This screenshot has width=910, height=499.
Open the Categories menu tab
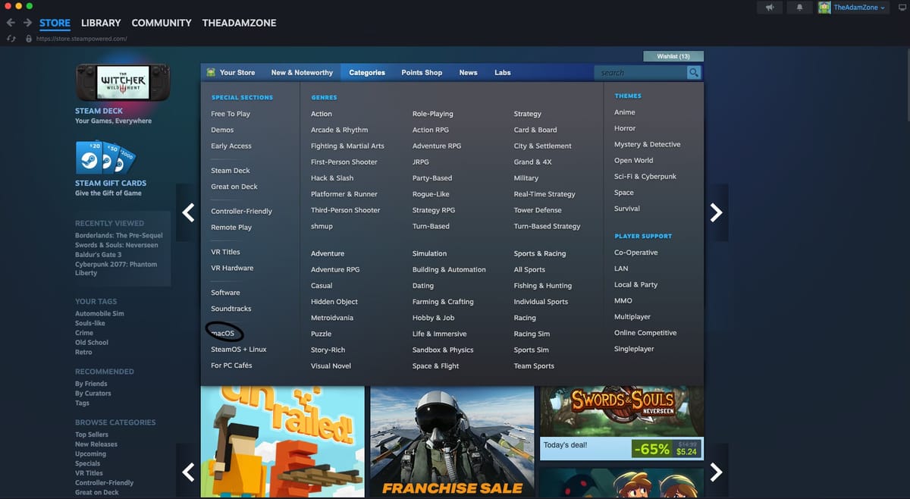pos(367,73)
